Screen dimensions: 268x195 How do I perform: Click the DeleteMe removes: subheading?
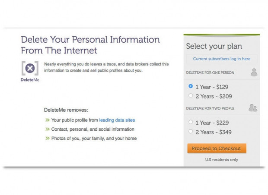pos(66,110)
